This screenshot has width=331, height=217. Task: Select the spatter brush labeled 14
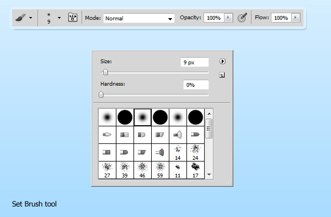coord(178,152)
